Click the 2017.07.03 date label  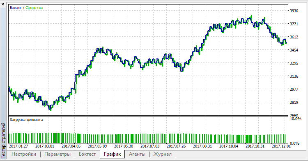(x=150, y=146)
